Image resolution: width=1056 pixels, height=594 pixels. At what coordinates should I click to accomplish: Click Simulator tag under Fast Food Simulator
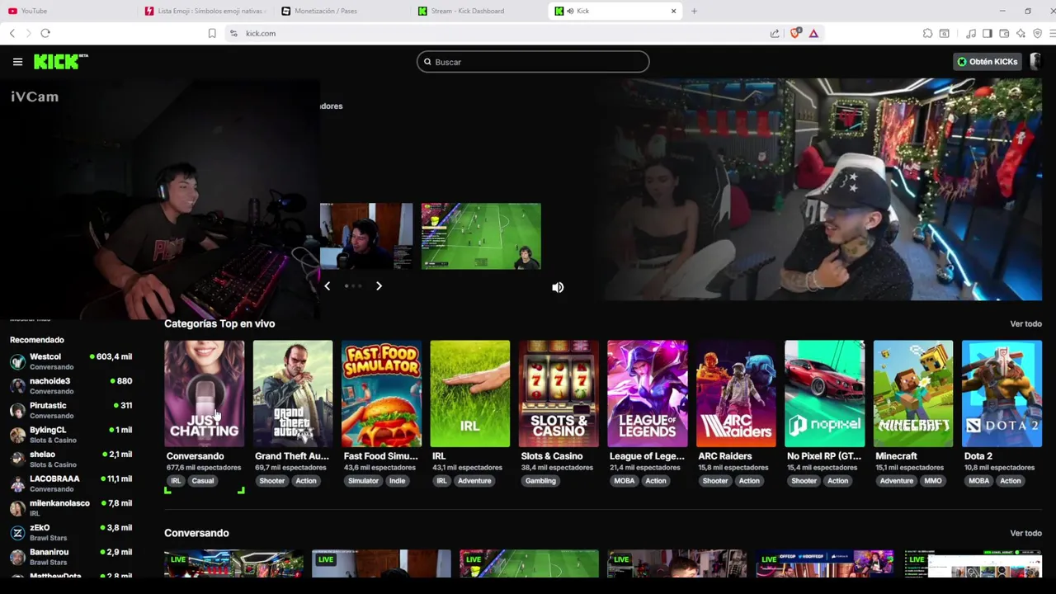(363, 481)
